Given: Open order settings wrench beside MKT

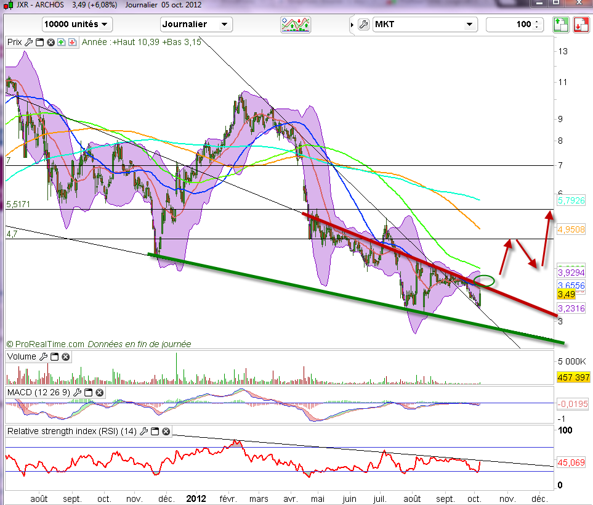Looking at the screenshot, I should [x=363, y=25].
